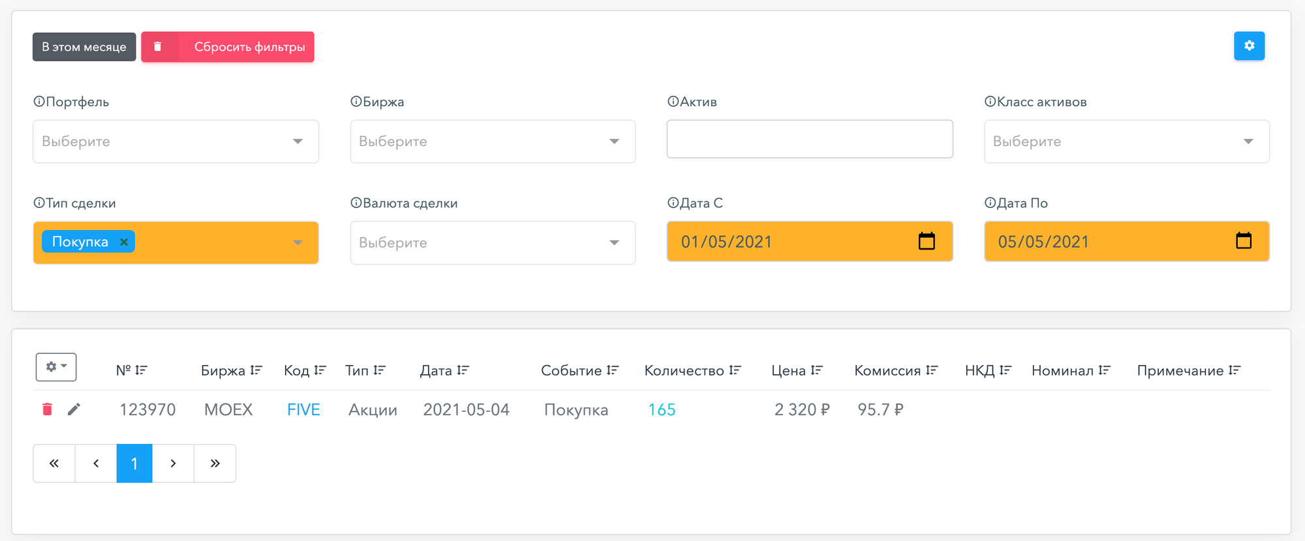Viewport: 1305px width, 541px height.
Task: Sort table by Биржа column
Action: pyautogui.click(x=256, y=370)
